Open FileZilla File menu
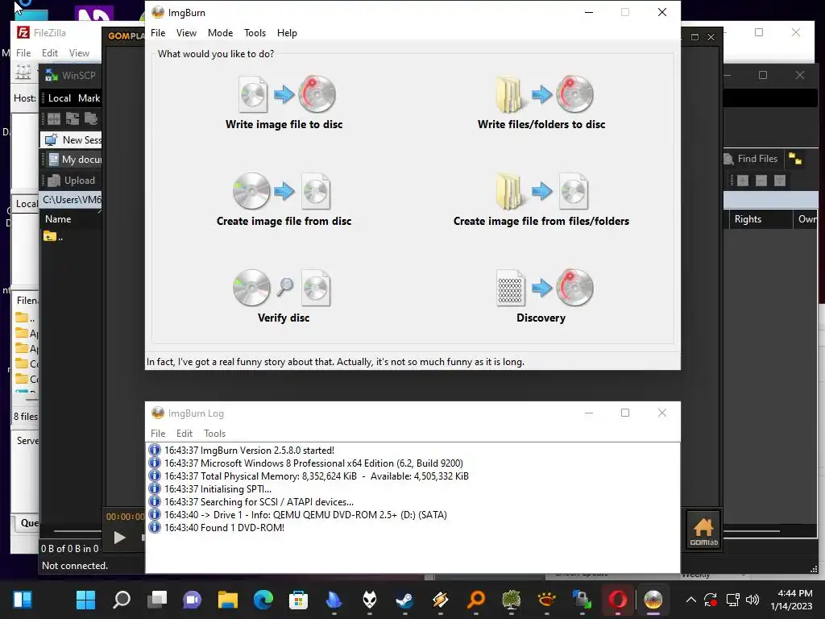 point(23,53)
